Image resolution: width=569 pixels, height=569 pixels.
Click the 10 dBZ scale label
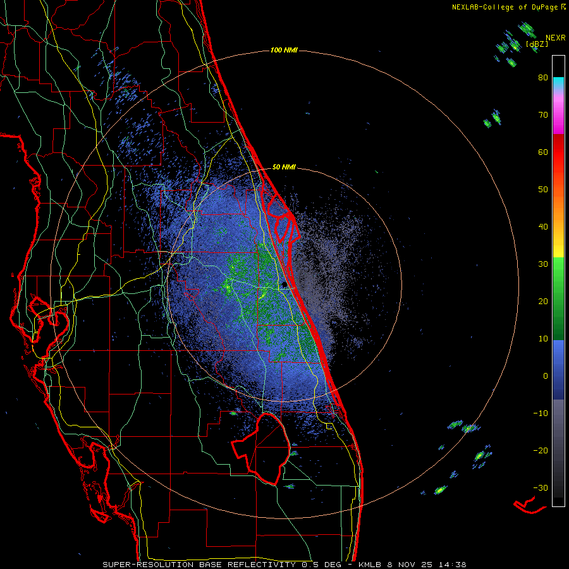pos(543,339)
